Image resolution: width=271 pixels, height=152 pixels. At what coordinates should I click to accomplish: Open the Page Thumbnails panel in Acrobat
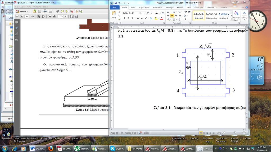[x=17, y=22]
